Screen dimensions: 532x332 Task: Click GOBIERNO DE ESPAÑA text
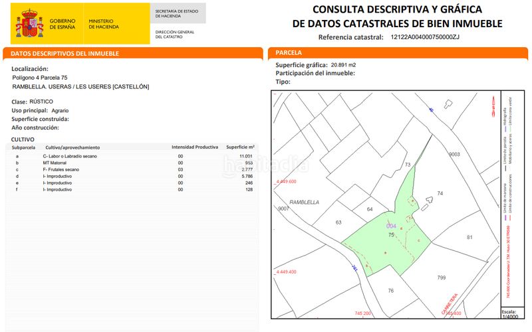click(x=63, y=24)
